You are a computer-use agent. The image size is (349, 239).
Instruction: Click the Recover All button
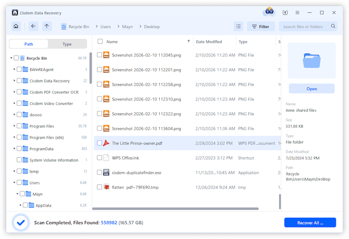tap(310, 222)
